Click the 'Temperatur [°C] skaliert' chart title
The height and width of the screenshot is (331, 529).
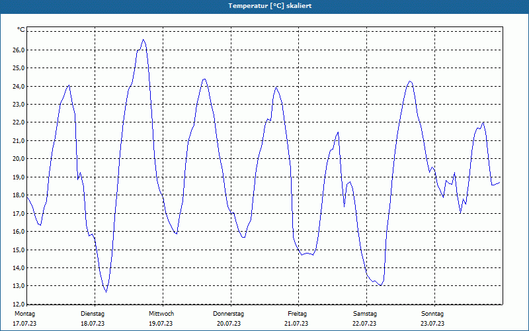pyautogui.click(x=270, y=6)
